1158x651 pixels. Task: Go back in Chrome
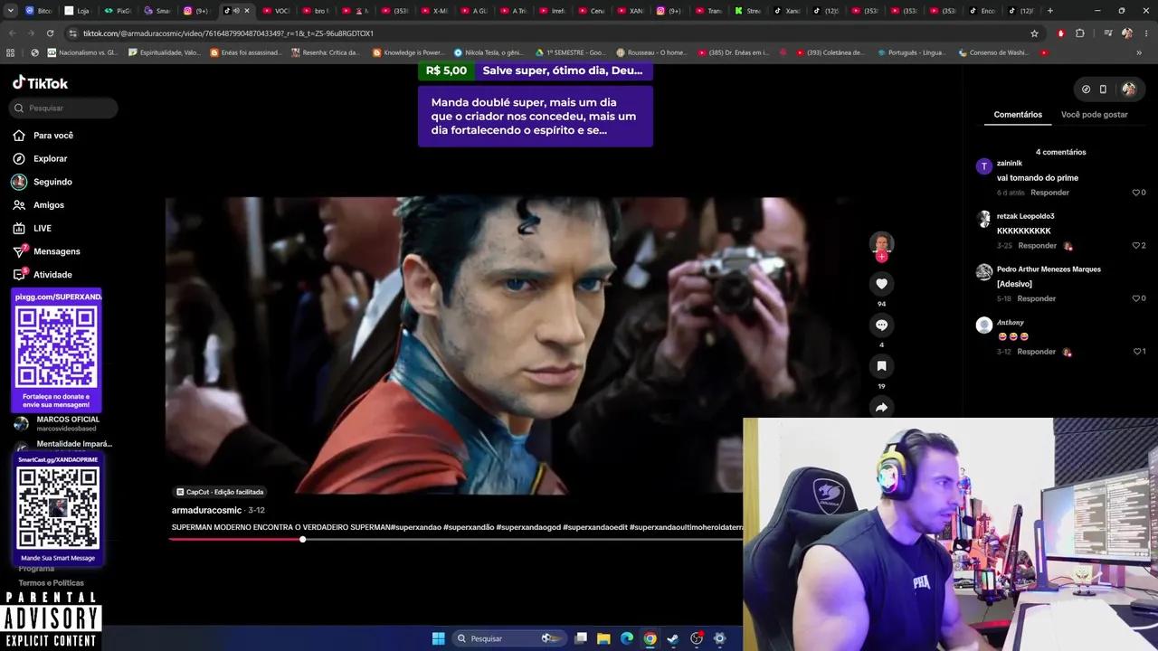click(12, 33)
